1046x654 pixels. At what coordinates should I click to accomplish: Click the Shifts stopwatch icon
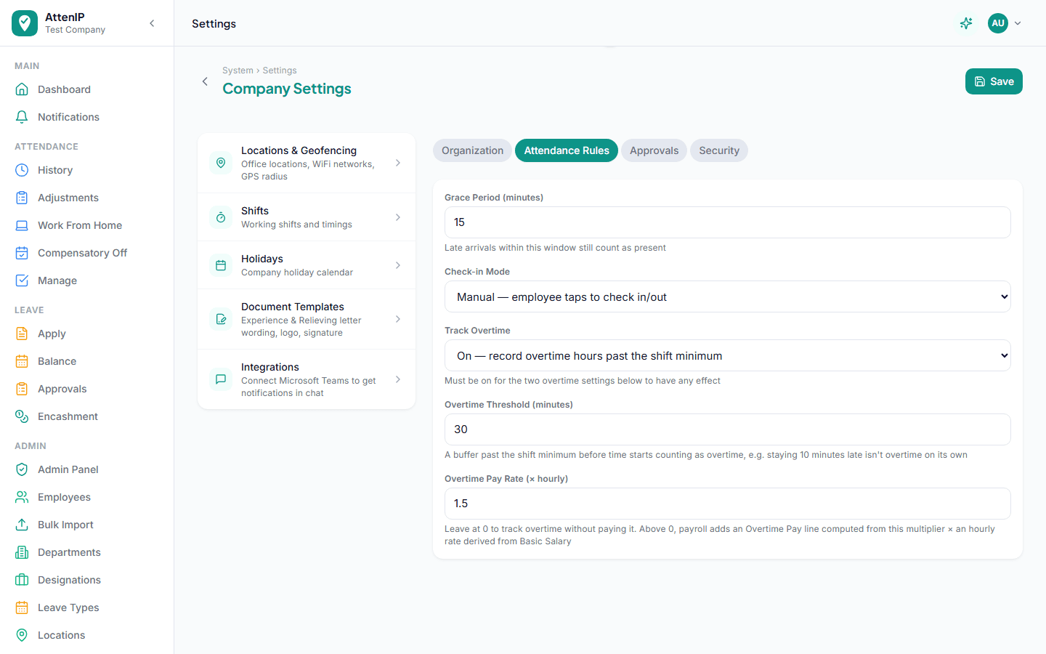click(221, 217)
